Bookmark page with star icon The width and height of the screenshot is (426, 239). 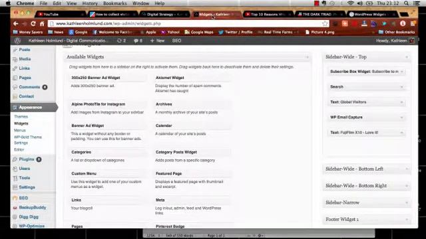325,24
